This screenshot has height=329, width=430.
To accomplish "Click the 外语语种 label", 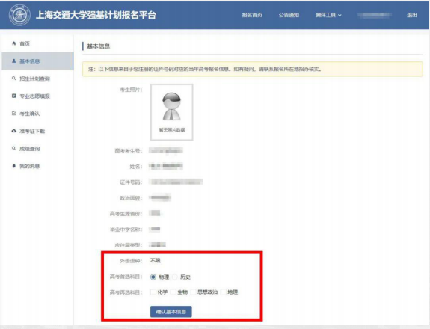I will [131, 261].
